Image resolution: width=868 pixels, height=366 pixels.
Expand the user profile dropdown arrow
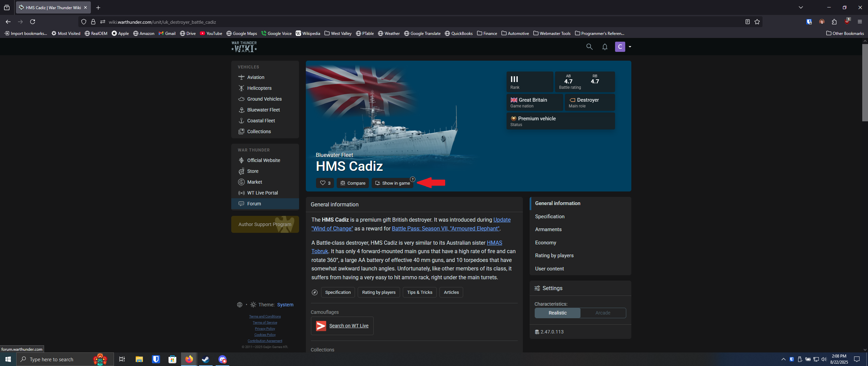[630, 47]
